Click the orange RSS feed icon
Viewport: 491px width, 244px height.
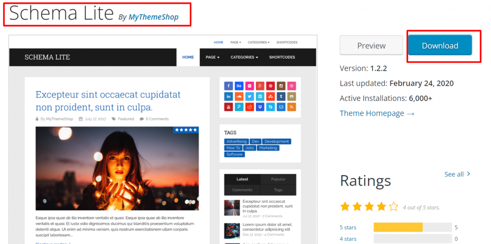click(292, 107)
